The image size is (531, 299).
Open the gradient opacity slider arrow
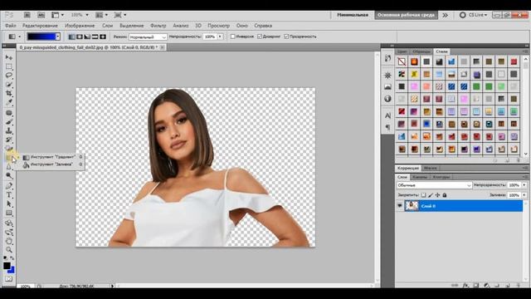point(220,37)
